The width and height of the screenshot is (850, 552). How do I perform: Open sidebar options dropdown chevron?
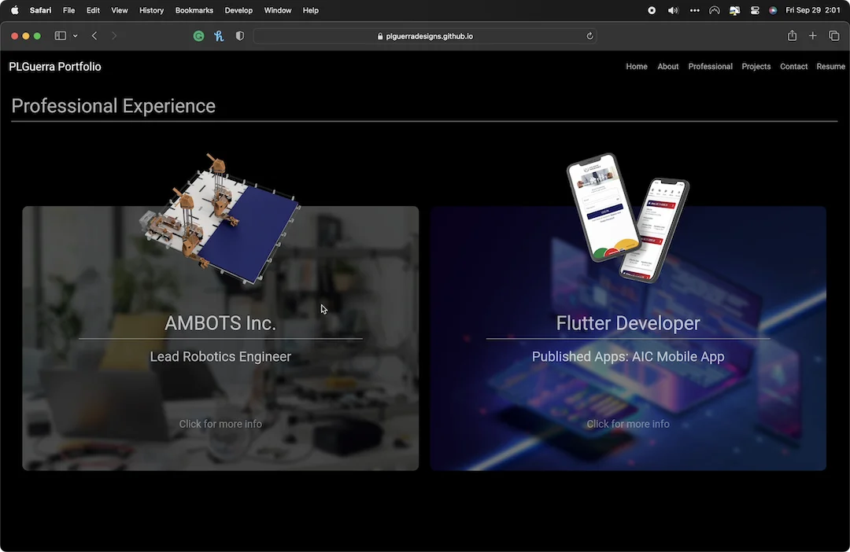tap(76, 35)
